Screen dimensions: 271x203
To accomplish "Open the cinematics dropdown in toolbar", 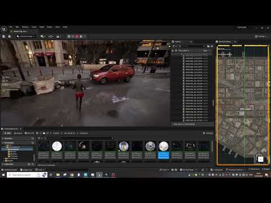I will coord(59,37).
